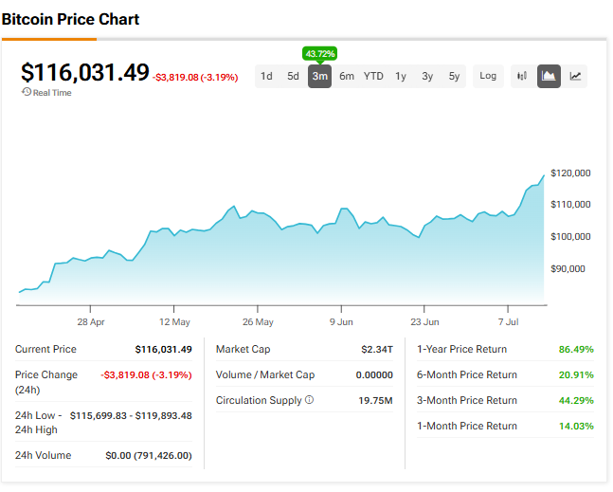Choose the 6m time range
The image size is (613, 492).
point(347,76)
